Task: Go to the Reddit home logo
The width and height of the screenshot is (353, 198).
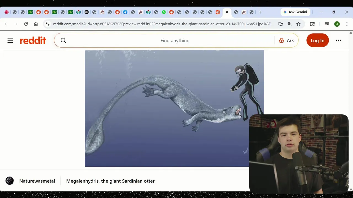Action: tap(33, 40)
